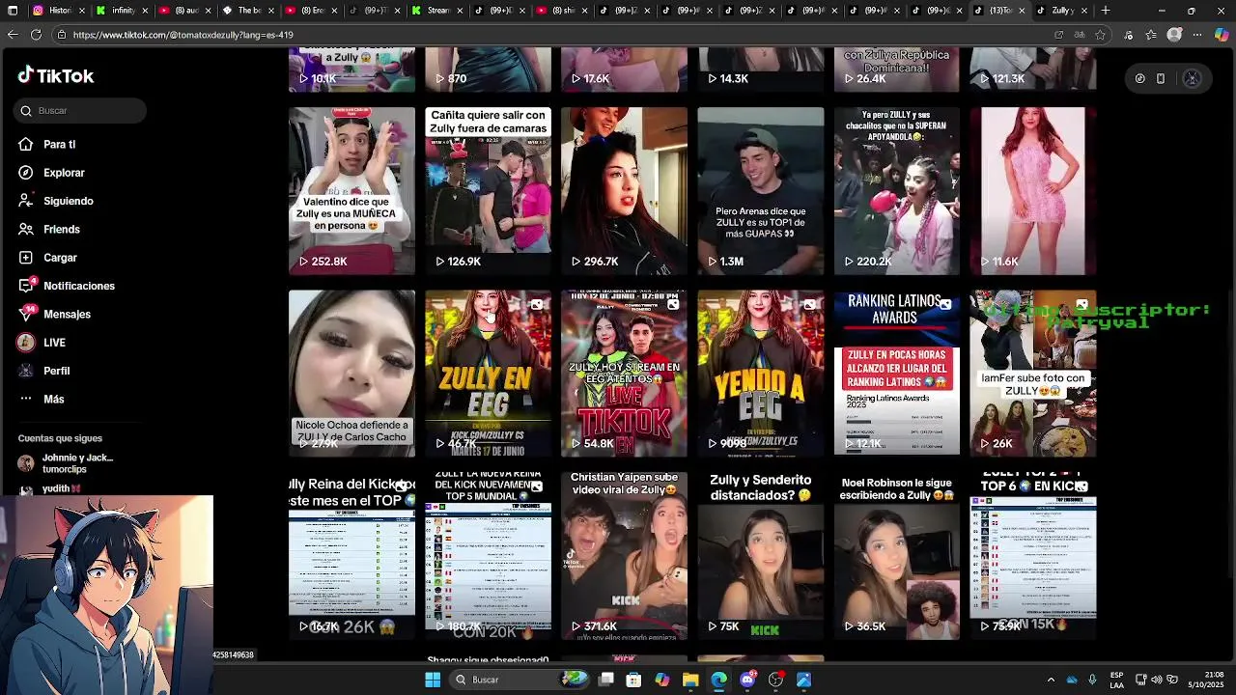
Task: Reload the page with the refresh icon
Action: pyautogui.click(x=36, y=35)
